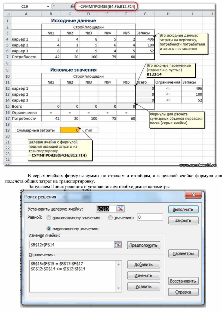The width and height of the screenshot is (222, 313).
Task: Click the select-all corner of the spreadsheet
Action: point(8,14)
